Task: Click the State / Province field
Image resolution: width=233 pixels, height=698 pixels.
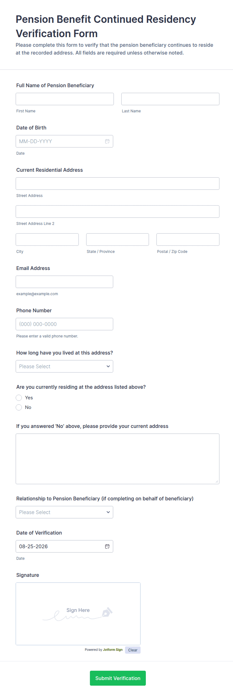Action: click(x=118, y=239)
